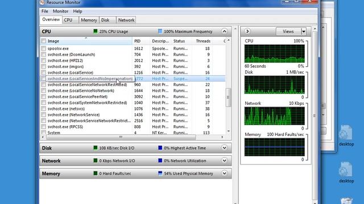Select the svchost.exe (LocalServiceAndNoImpersonation) row

[x=133, y=78]
